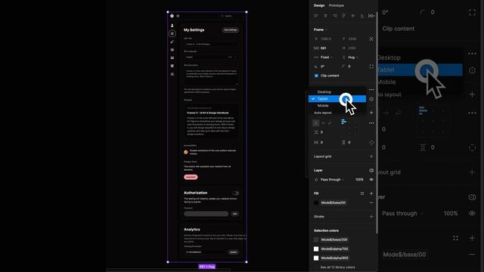Remove the Mode$/base/00 fill
Image resolution: width=484 pixels, height=272 pixels.
tap(371, 202)
